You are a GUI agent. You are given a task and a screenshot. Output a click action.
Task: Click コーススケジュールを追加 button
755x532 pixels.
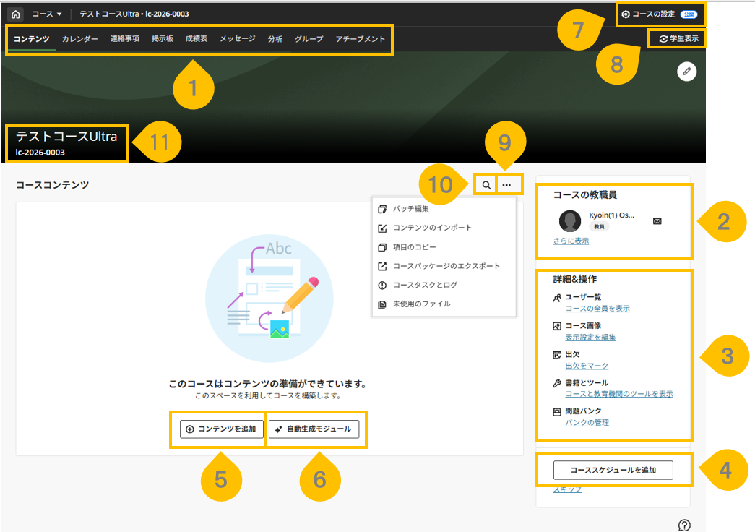pos(613,470)
